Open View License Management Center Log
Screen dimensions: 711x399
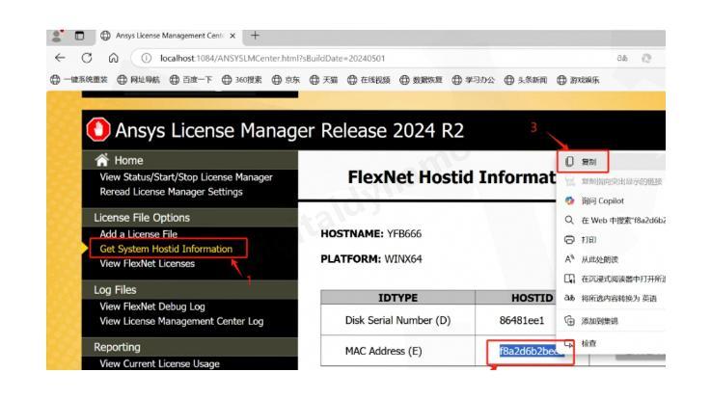click(181, 321)
